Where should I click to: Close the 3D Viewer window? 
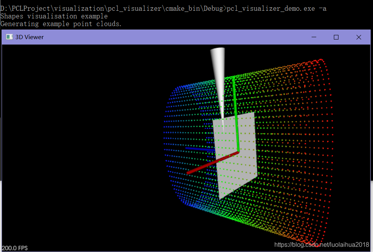coord(359,37)
